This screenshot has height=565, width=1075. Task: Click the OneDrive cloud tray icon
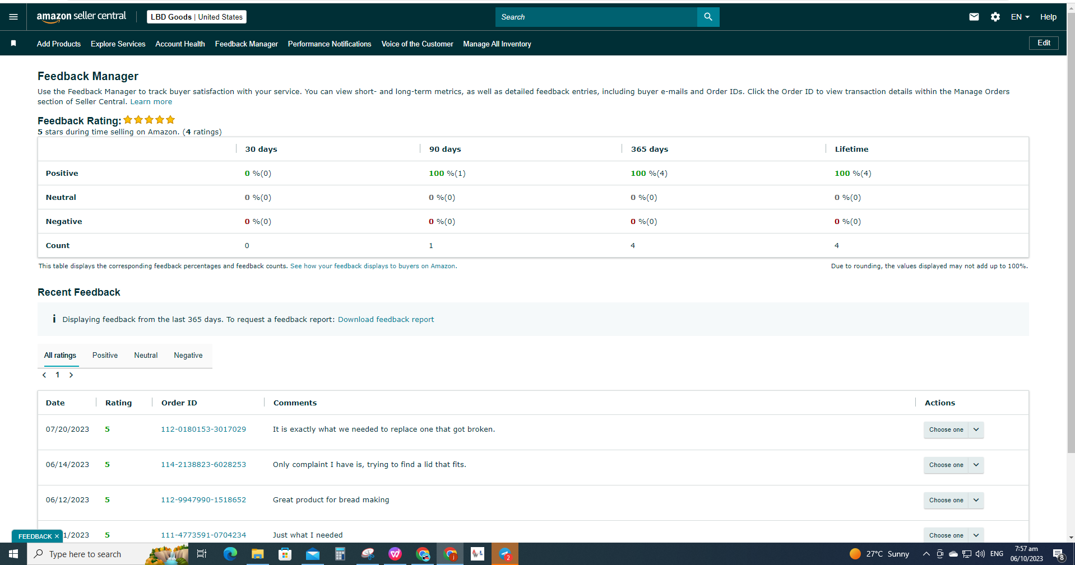click(953, 554)
